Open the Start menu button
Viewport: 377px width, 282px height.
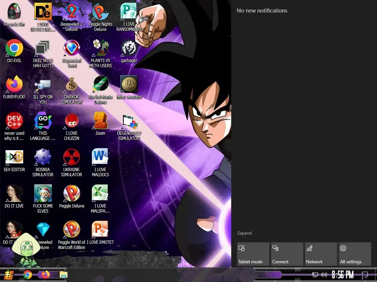point(9,275)
